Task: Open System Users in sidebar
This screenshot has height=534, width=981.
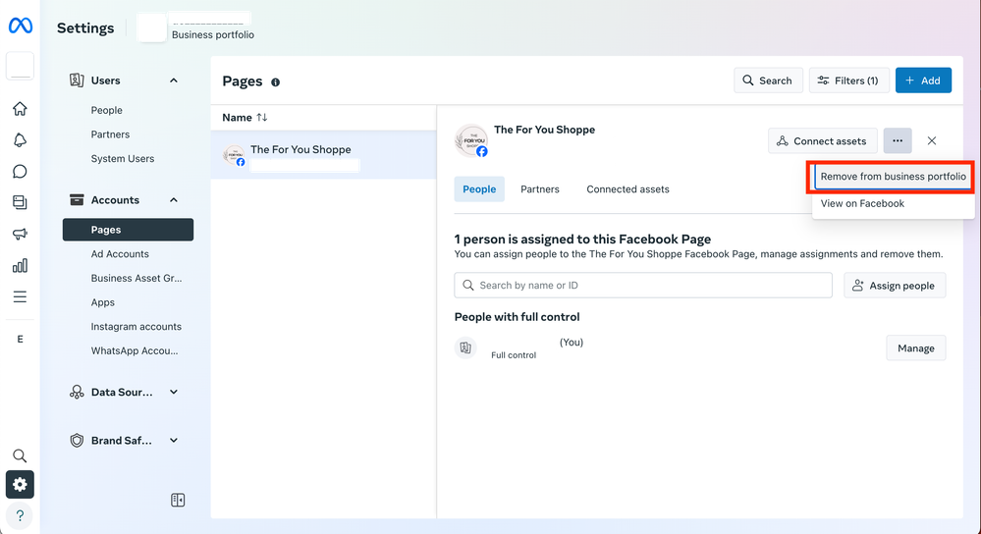Action: pos(123,159)
